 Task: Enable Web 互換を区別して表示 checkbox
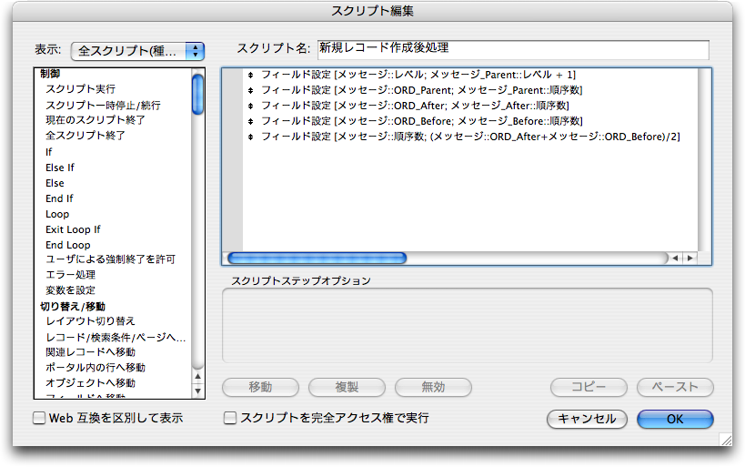click(39, 419)
